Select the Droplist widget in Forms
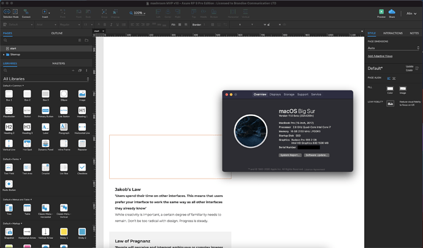The image size is (423, 248). pos(45,168)
